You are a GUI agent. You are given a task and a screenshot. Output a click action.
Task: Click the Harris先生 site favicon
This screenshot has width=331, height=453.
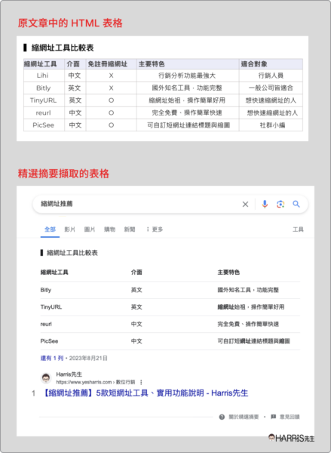pos(45,378)
